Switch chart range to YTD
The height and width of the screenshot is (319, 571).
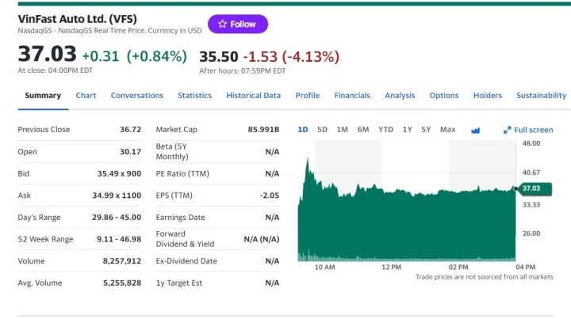pos(385,130)
